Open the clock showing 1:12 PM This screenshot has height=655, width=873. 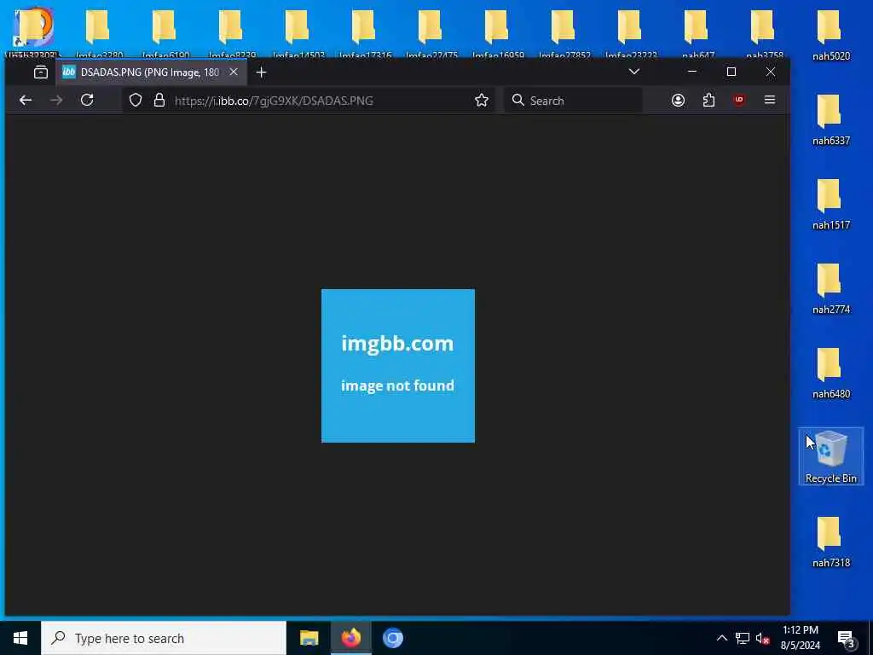pyautogui.click(x=800, y=638)
